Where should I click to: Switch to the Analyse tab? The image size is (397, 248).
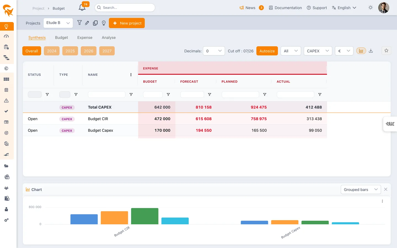pos(109,37)
